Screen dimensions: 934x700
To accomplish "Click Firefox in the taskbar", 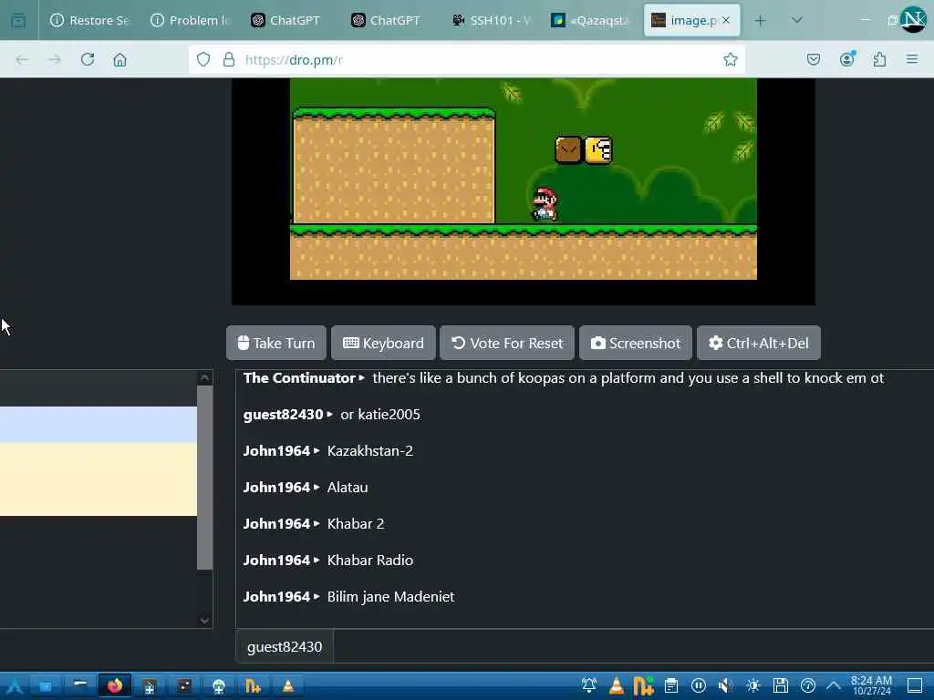I will (115, 686).
